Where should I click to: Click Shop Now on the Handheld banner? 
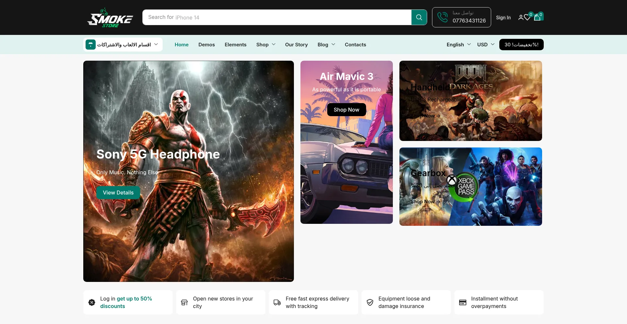click(426, 116)
